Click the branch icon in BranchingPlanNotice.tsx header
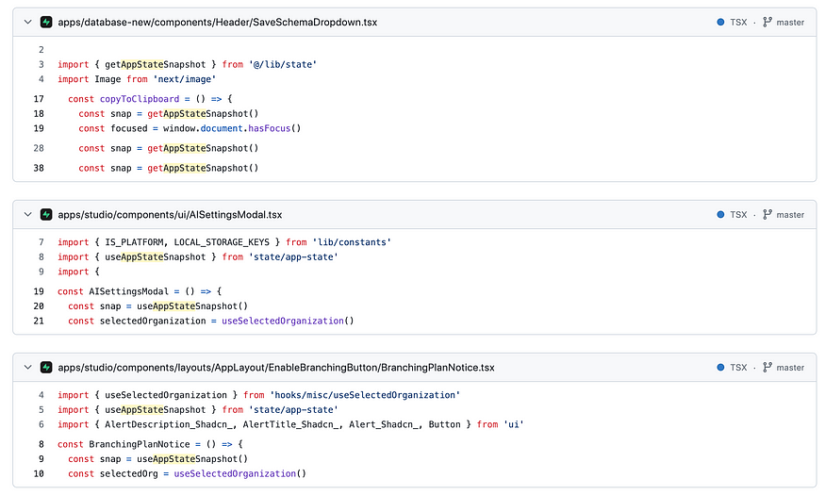The height and width of the screenshot is (495, 825). [x=767, y=367]
